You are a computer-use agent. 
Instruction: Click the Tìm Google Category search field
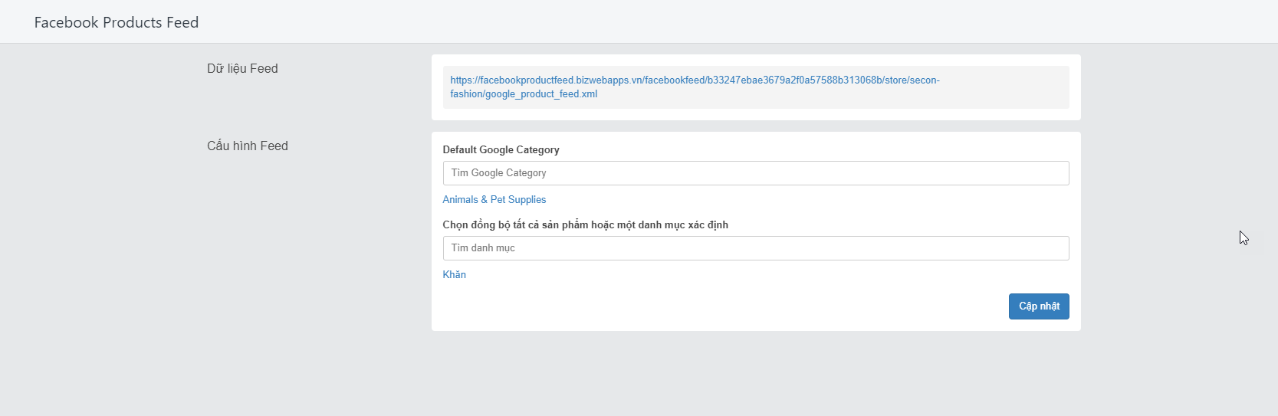[756, 173]
